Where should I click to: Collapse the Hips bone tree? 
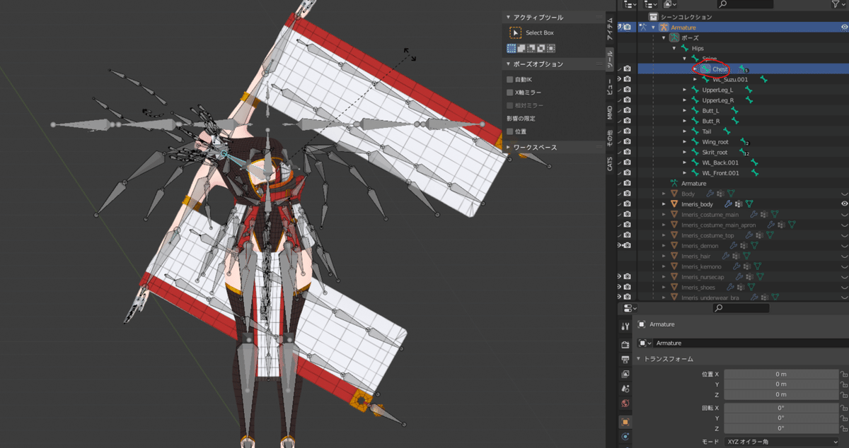pyautogui.click(x=674, y=48)
